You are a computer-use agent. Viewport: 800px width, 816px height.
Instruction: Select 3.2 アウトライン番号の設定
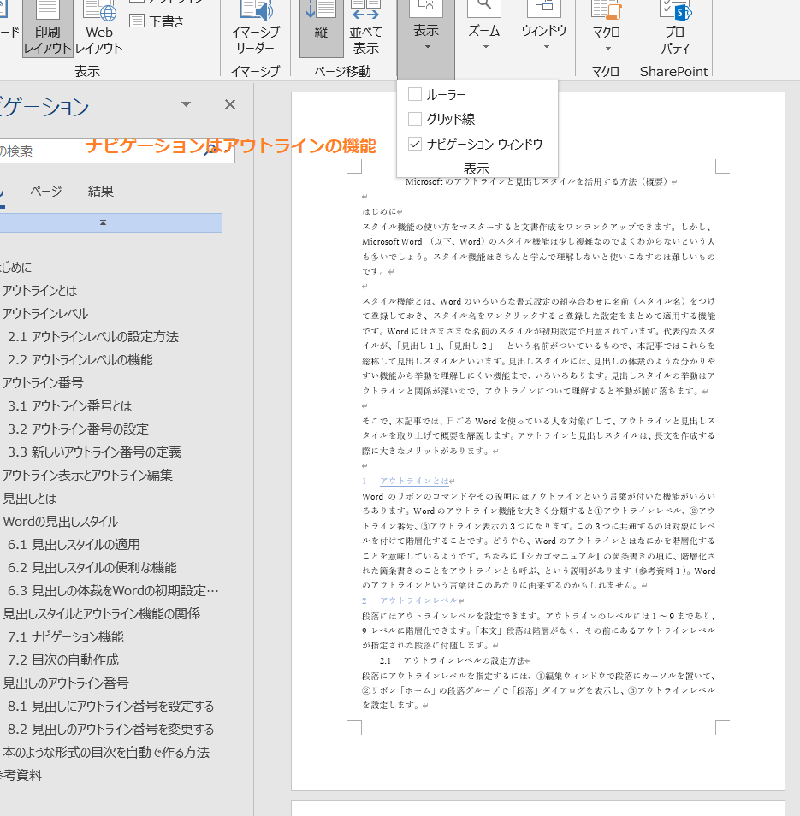point(78,429)
